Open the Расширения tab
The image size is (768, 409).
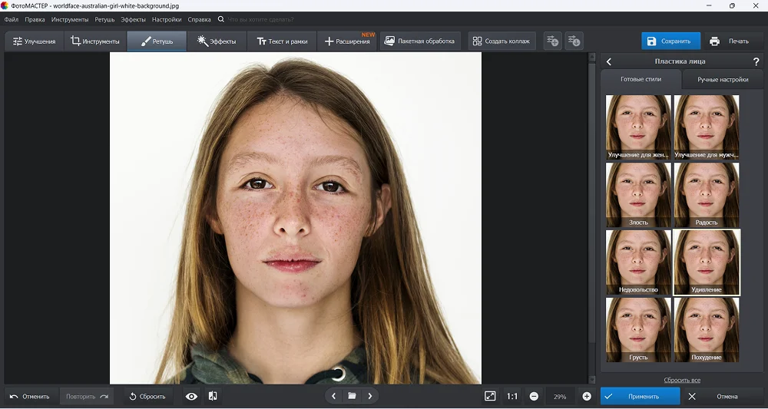click(x=347, y=41)
